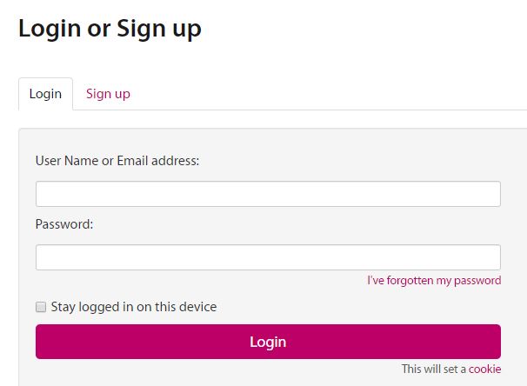Click the left edge of the Login submit button
The image size is (527, 386).
coord(45,342)
